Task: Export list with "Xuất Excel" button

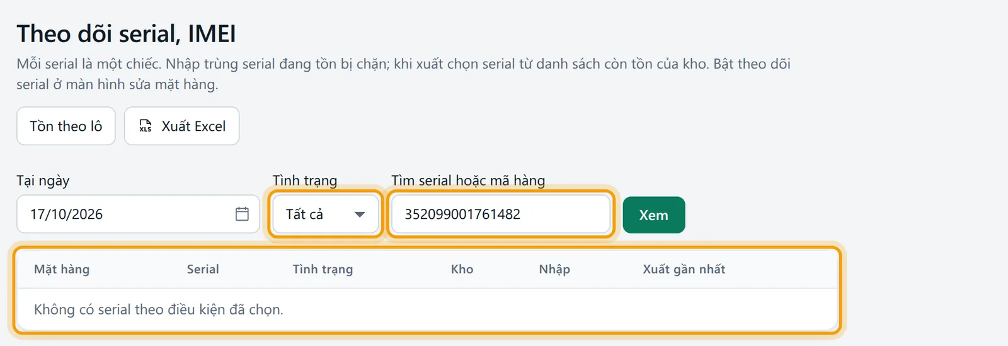Action: 181,126
